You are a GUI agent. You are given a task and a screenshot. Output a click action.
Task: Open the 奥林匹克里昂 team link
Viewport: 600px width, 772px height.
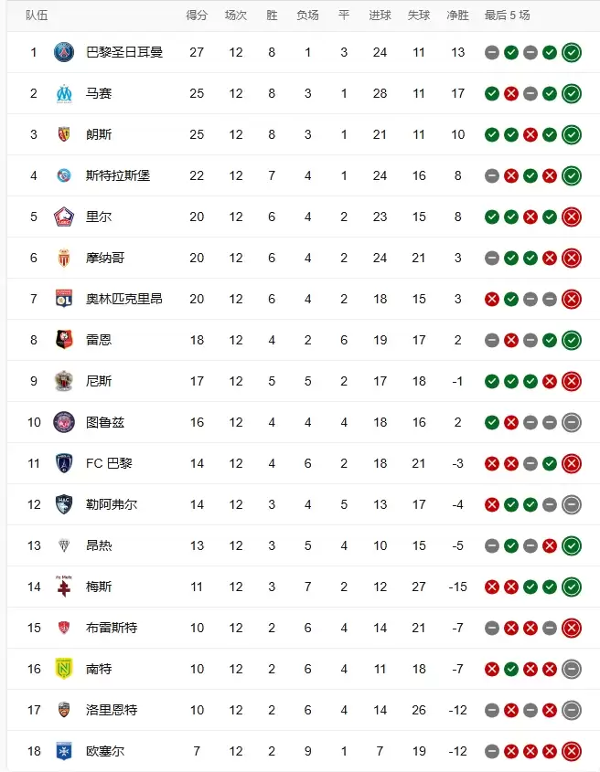123,299
